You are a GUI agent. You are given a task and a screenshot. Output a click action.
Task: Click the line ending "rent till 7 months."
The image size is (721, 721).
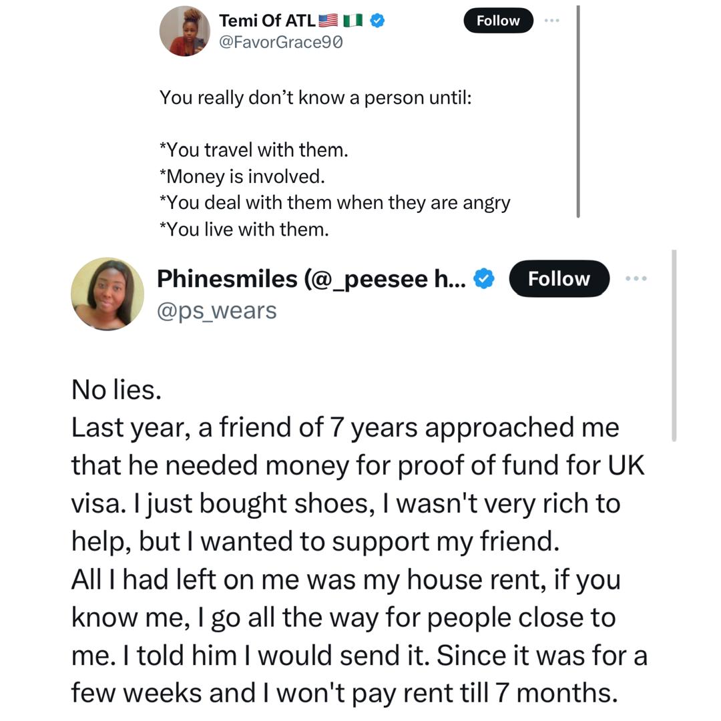click(344, 693)
